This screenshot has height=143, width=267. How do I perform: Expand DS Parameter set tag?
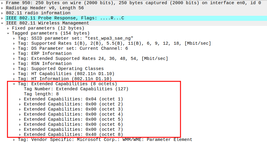14,49
